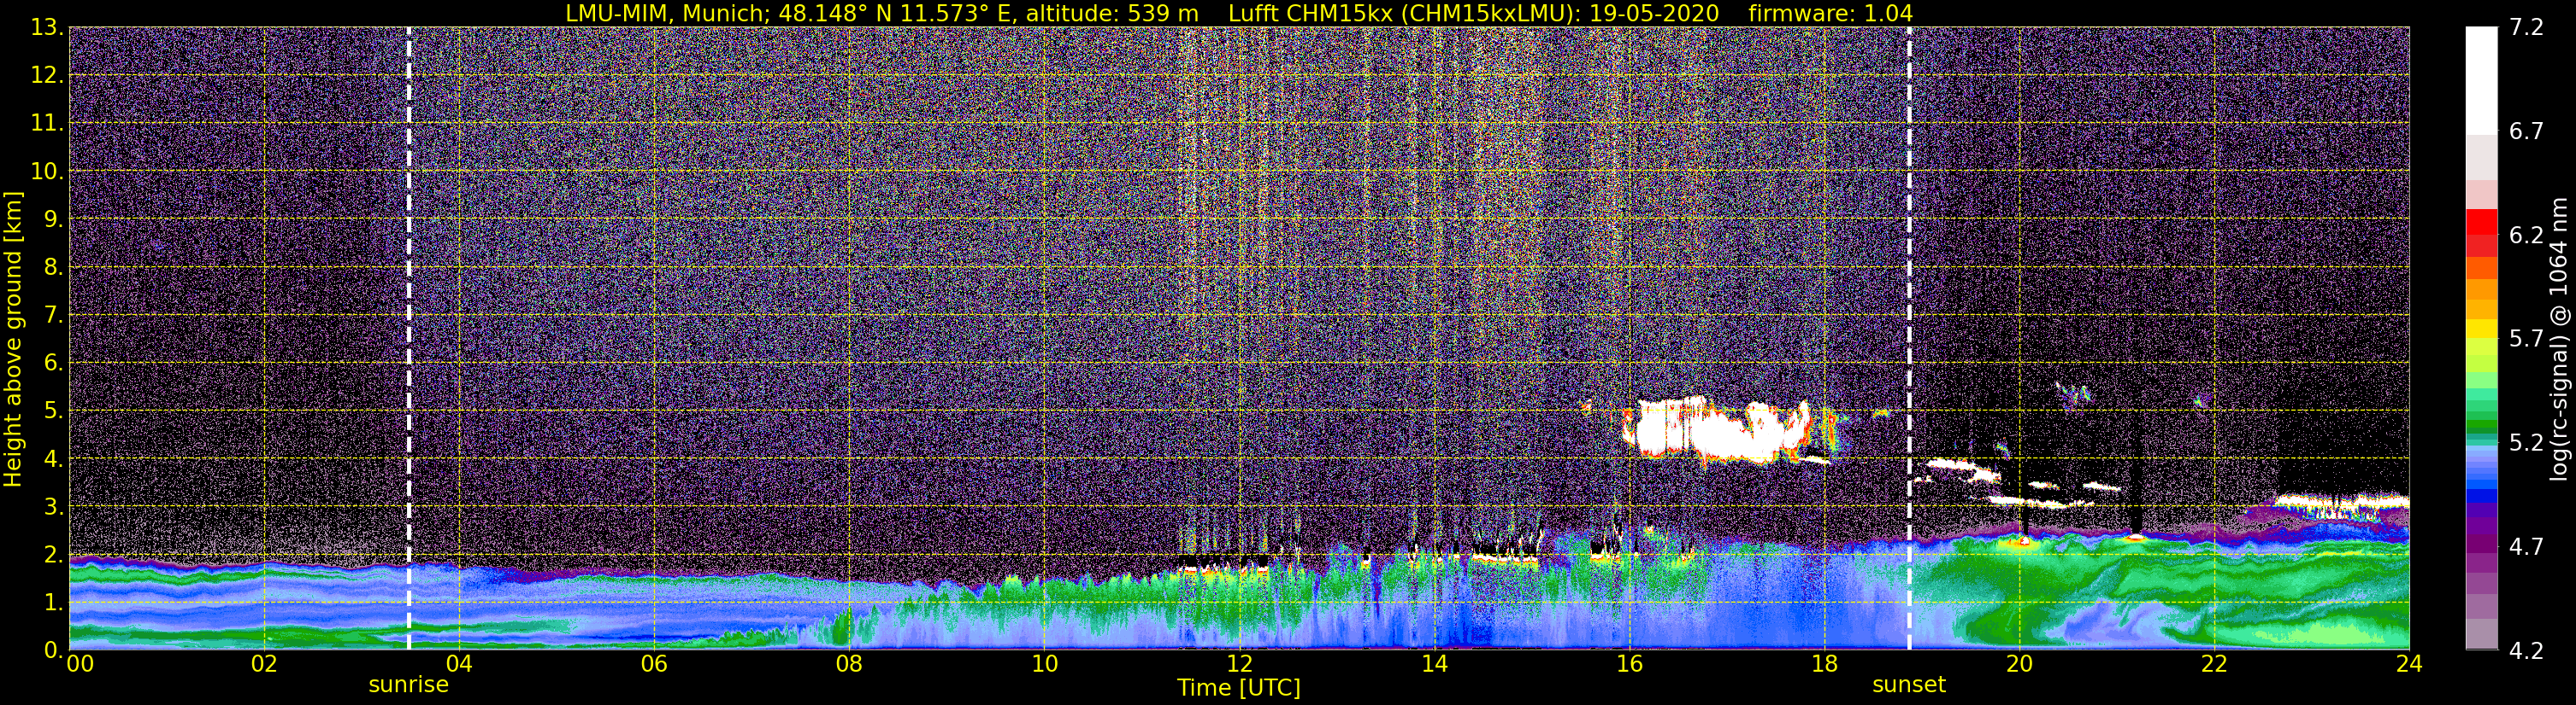Click the "04" time axis tick label

459,664
